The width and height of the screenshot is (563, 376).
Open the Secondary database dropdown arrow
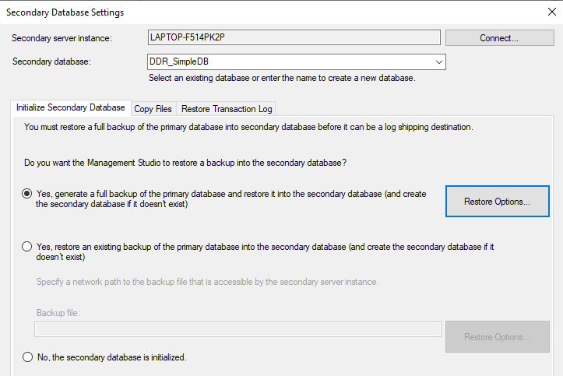pos(439,61)
